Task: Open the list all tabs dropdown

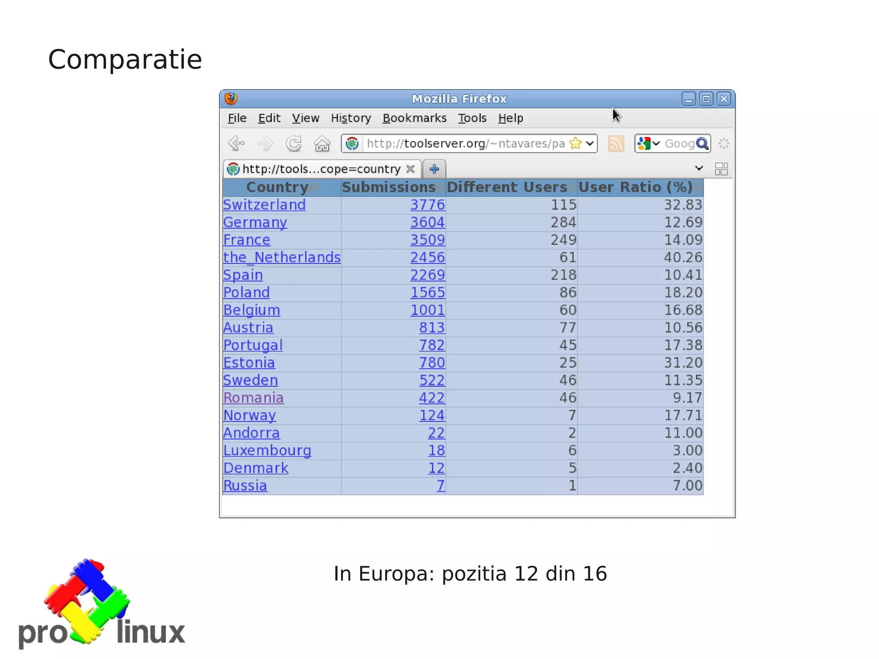Action: [699, 168]
